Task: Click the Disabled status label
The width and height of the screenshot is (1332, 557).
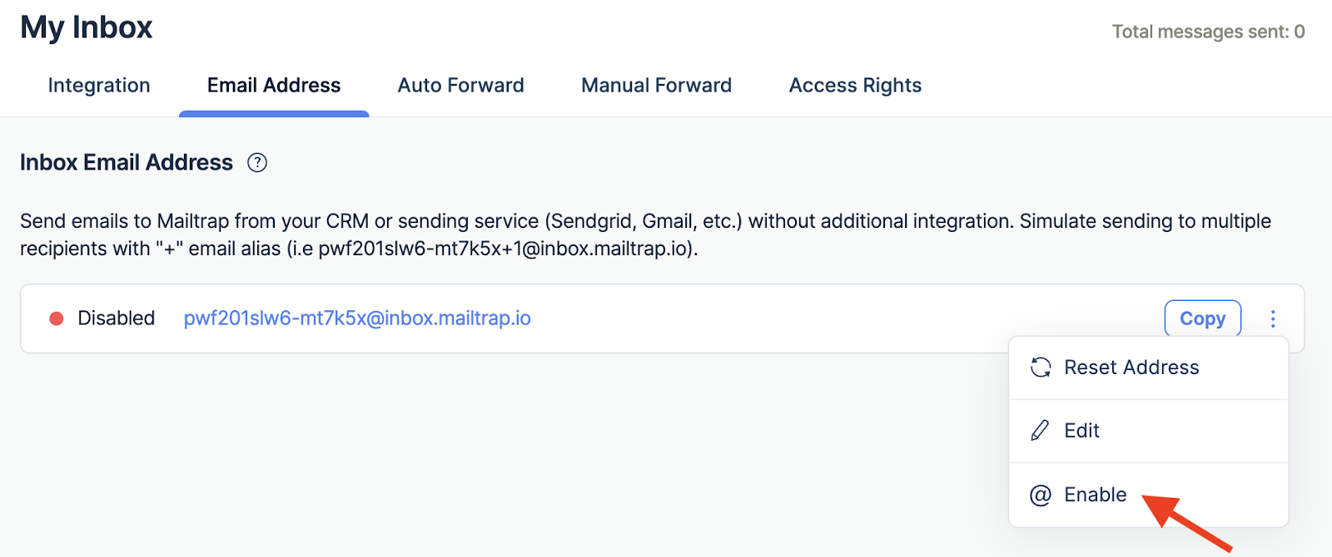Action: click(x=117, y=318)
